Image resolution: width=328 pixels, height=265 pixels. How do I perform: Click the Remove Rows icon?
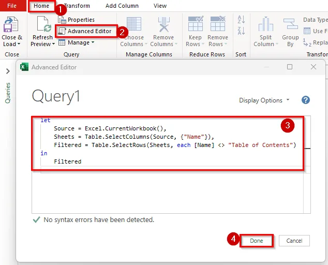218,23
